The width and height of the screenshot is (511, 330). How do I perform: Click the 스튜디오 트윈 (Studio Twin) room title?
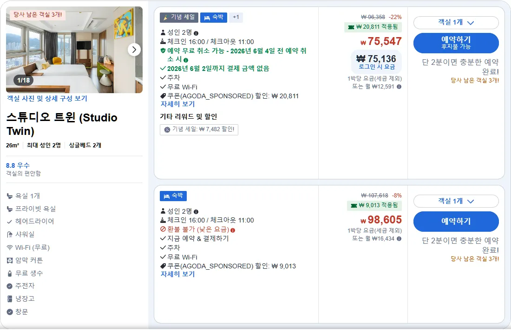coord(62,124)
